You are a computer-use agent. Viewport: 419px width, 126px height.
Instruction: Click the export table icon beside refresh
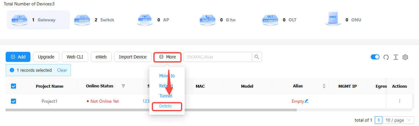point(396,57)
